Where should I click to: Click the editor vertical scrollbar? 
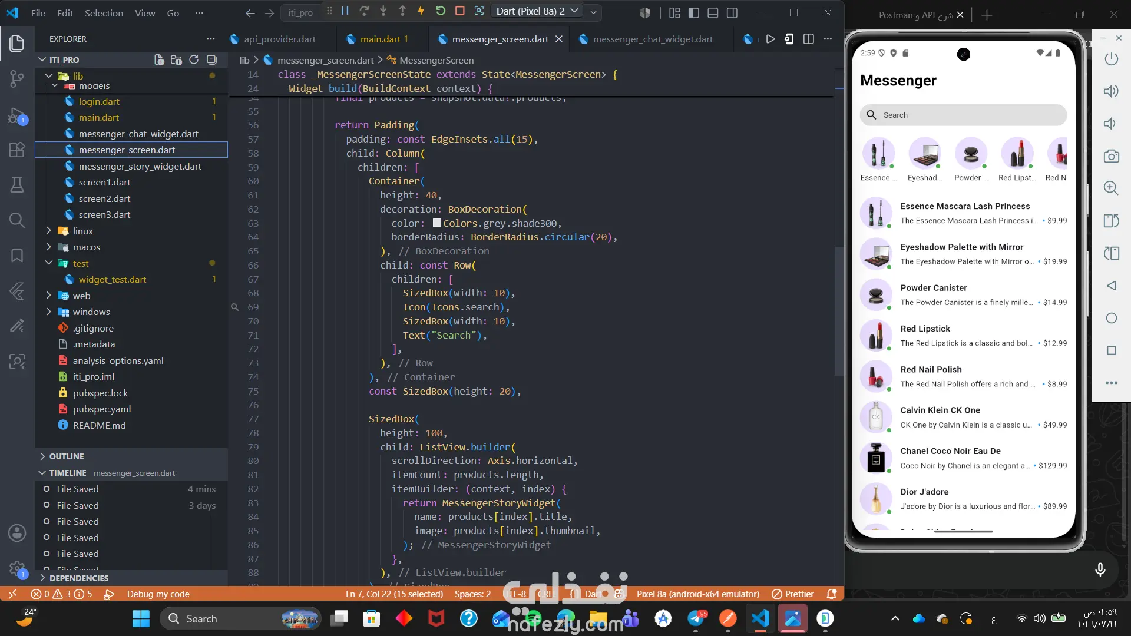[x=839, y=312]
